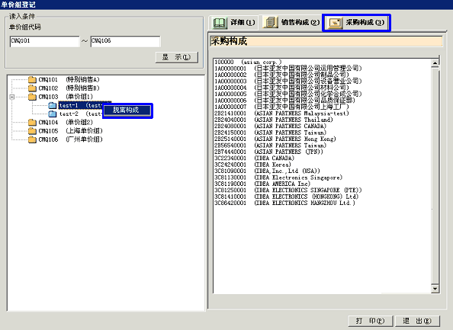Select row ASIAN PARTNERS Thailand
This screenshot has height=330, width=453.
[x=274, y=120]
